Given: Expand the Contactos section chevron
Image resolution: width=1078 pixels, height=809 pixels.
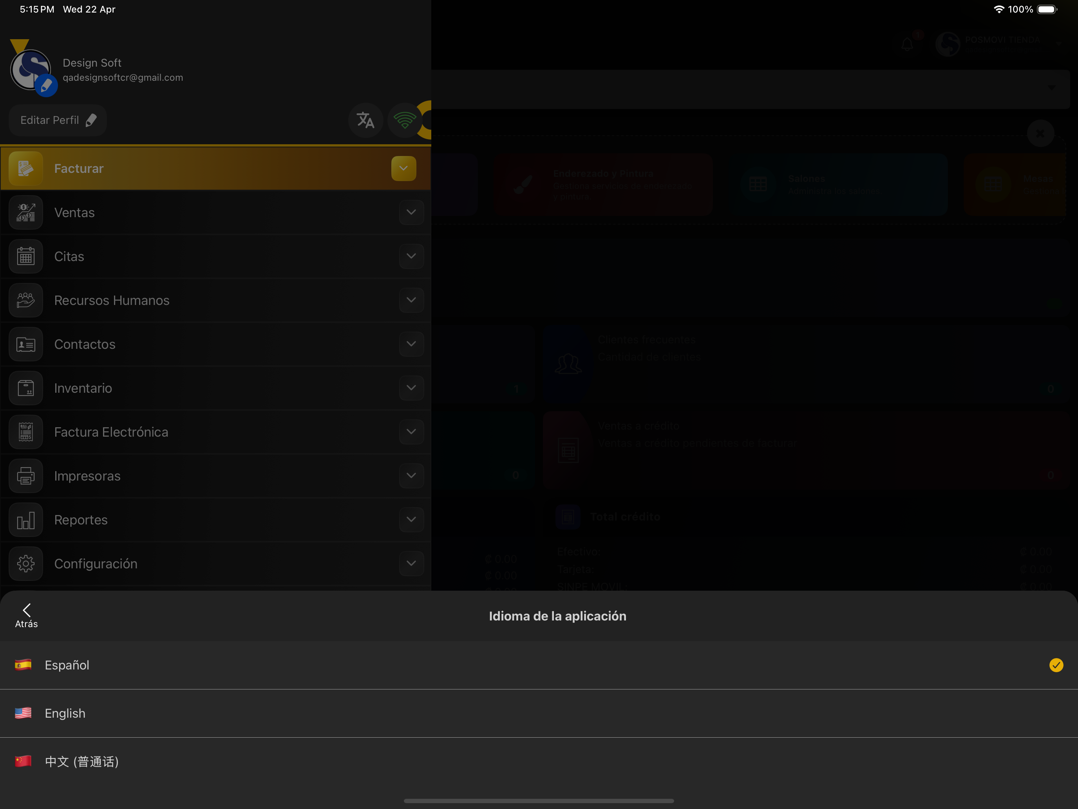Looking at the screenshot, I should tap(411, 344).
